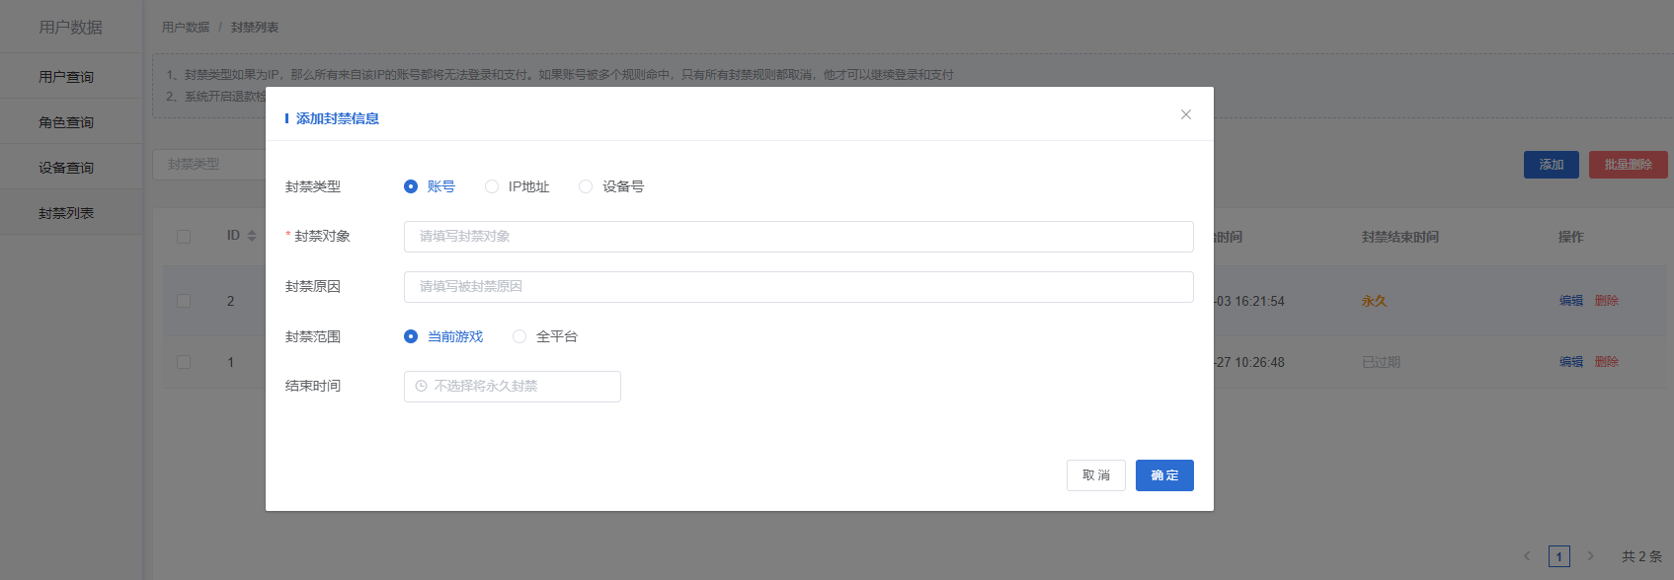This screenshot has width=1674, height=580.
Task: Click the blue 添加 button
Action: click(x=1552, y=165)
